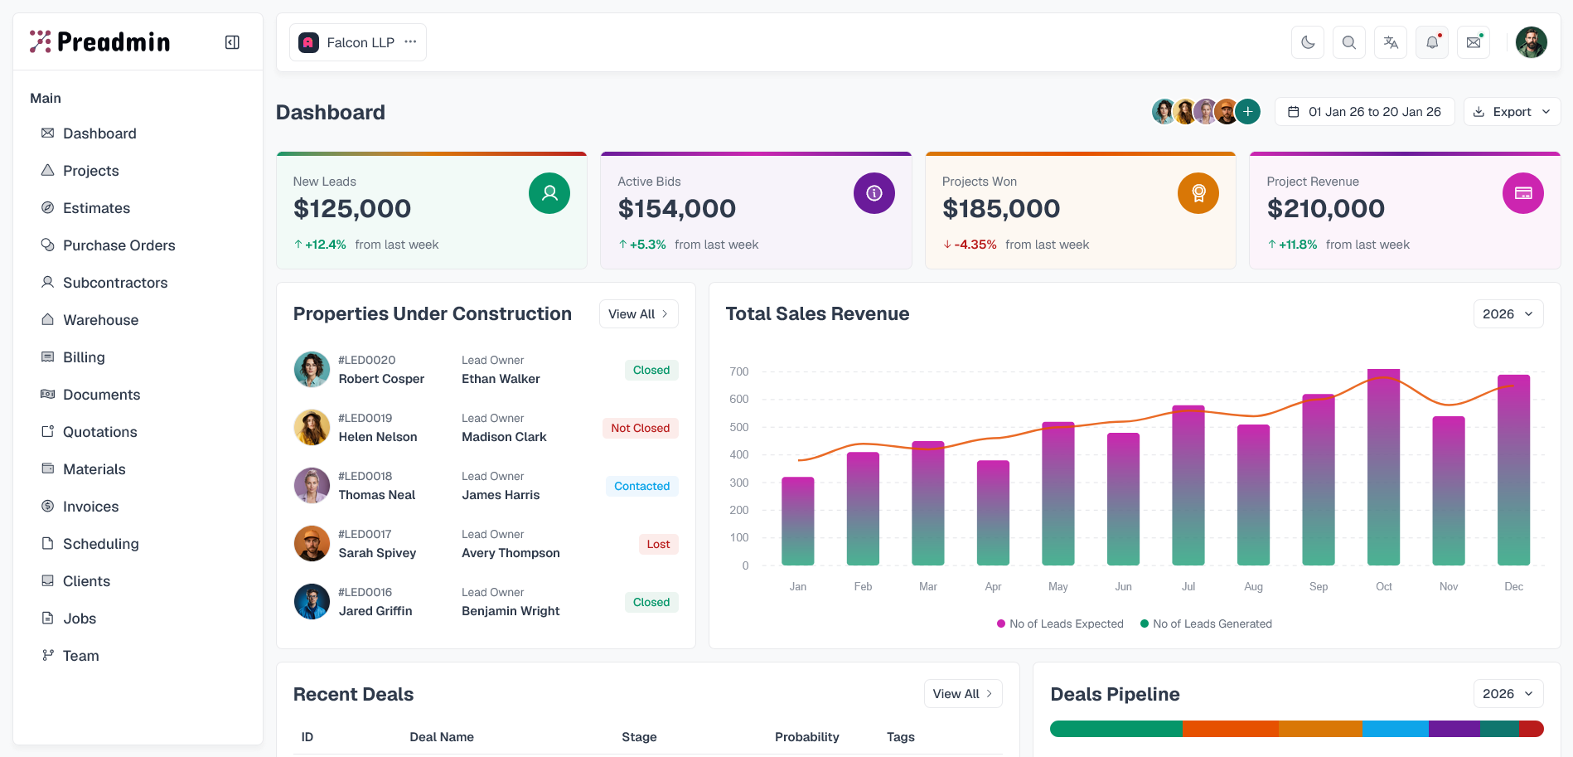The image size is (1573, 757).
Task: Click the Billing sidebar icon
Action: [x=48, y=357]
